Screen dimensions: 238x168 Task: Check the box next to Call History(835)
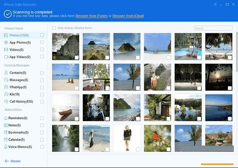point(42,101)
